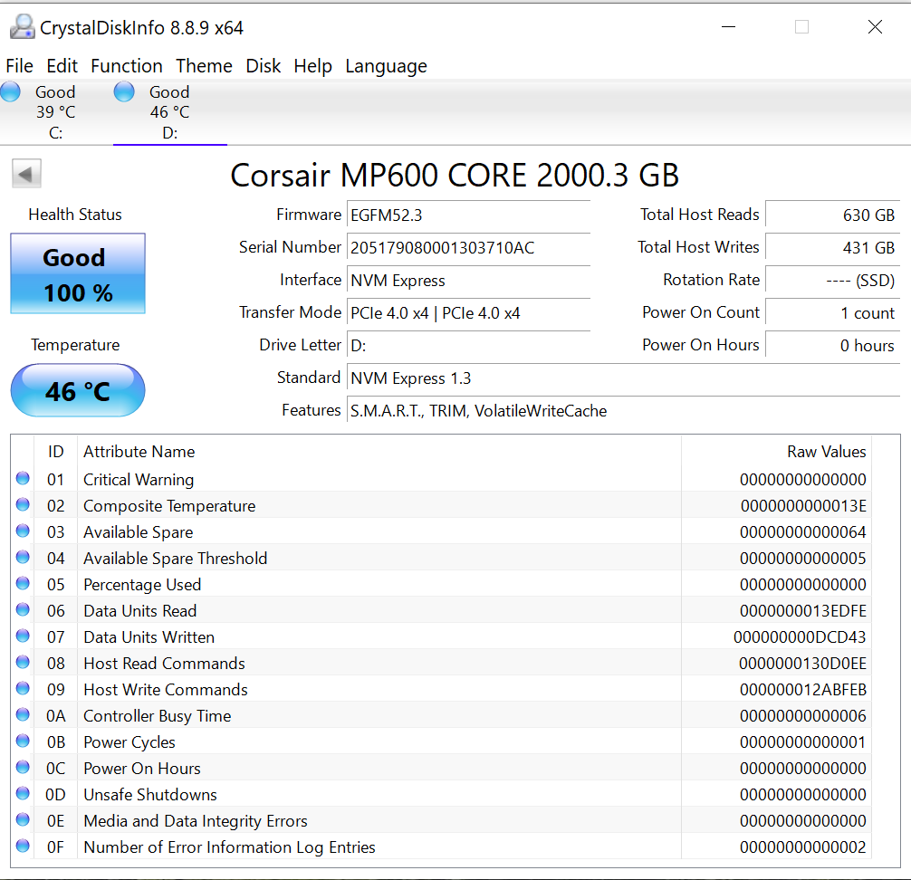Click status orb beside Critical Warning attribute
The image size is (911, 880).
(x=23, y=479)
